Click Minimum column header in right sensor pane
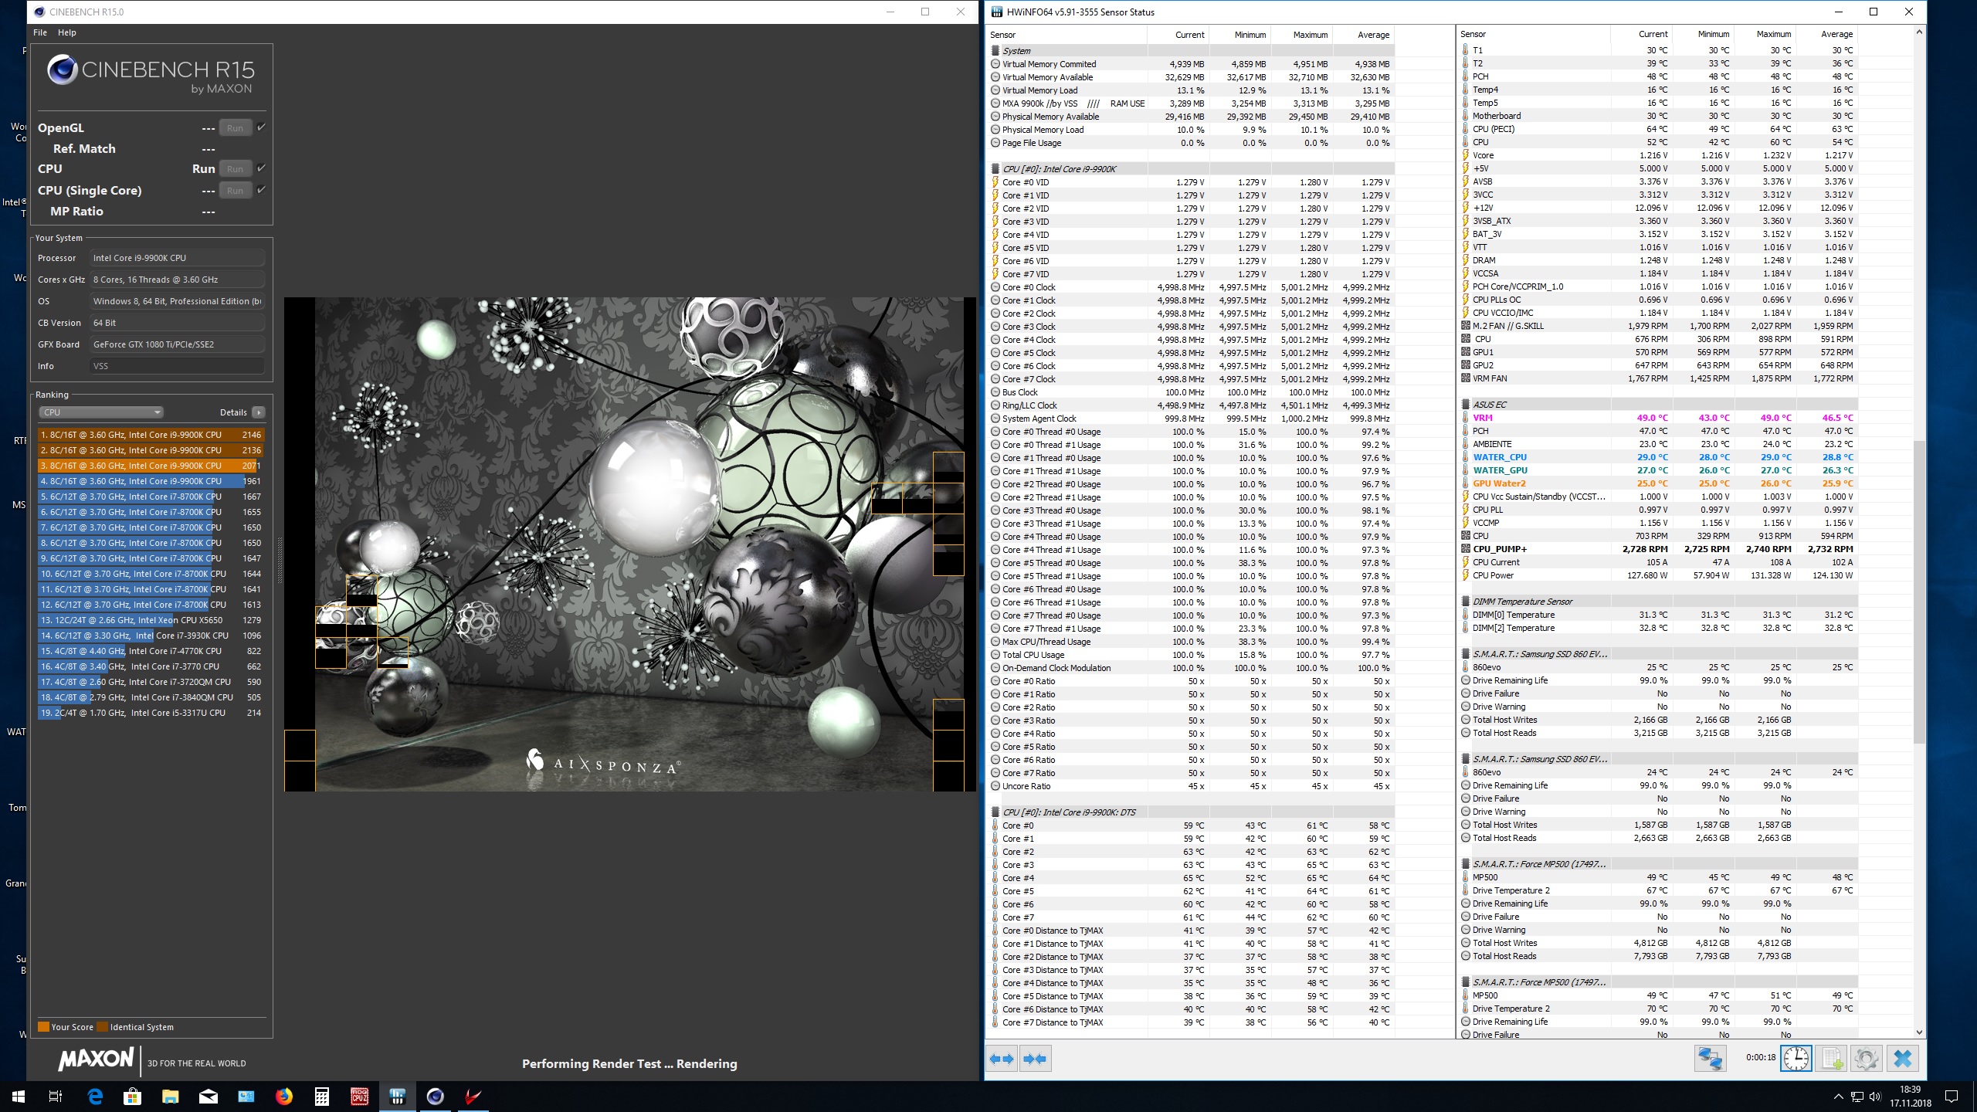 tap(1703, 34)
